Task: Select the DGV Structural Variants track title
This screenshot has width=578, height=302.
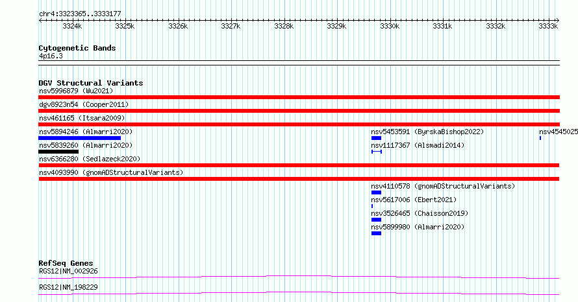Action: 91,83
